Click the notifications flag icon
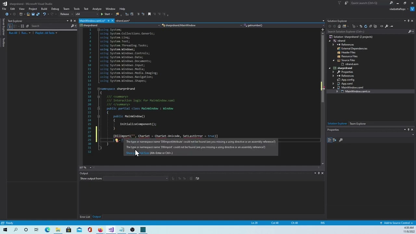 click(x=339, y=3)
